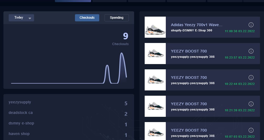Click the deadstock ca count 2
264x140 pixels.
click(126, 114)
